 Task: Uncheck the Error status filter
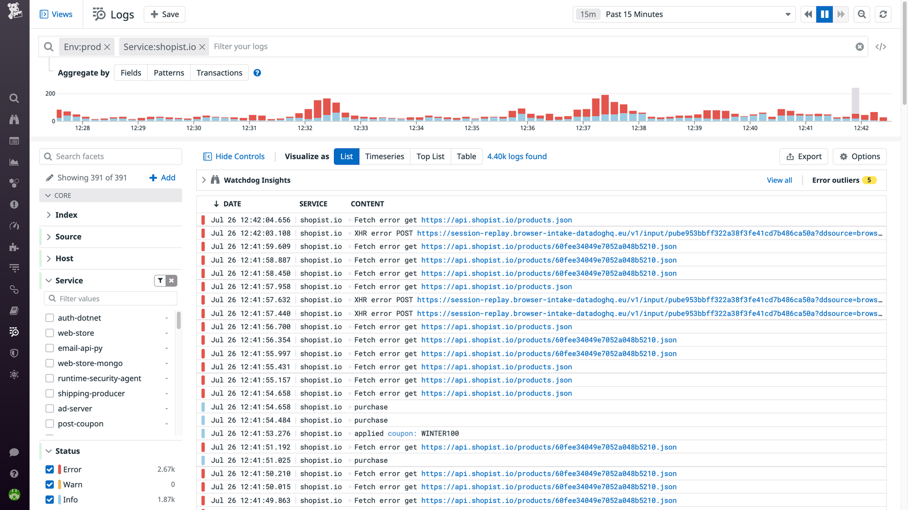(x=49, y=469)
